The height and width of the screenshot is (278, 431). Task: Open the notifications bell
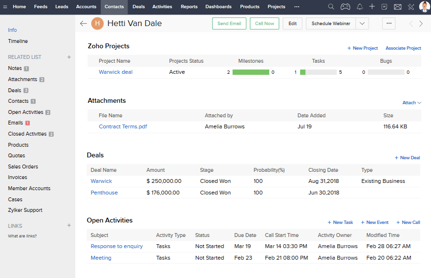[360, 7]
